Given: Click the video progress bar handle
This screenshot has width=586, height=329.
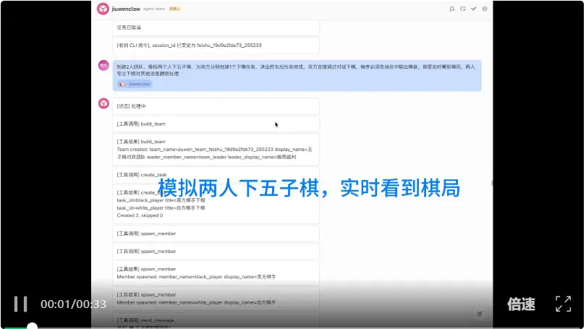Looking at the screenshot, I should pyautogui.click(x=32, y=326).
